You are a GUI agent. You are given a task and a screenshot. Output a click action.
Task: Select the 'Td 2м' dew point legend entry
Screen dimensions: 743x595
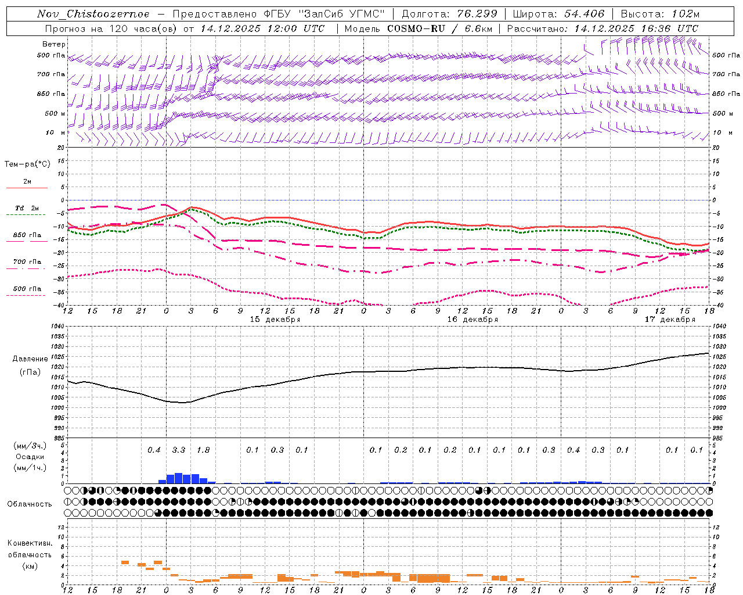(27, 208)
